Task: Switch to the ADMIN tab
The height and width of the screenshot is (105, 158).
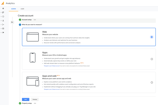Action: point(13,9)
